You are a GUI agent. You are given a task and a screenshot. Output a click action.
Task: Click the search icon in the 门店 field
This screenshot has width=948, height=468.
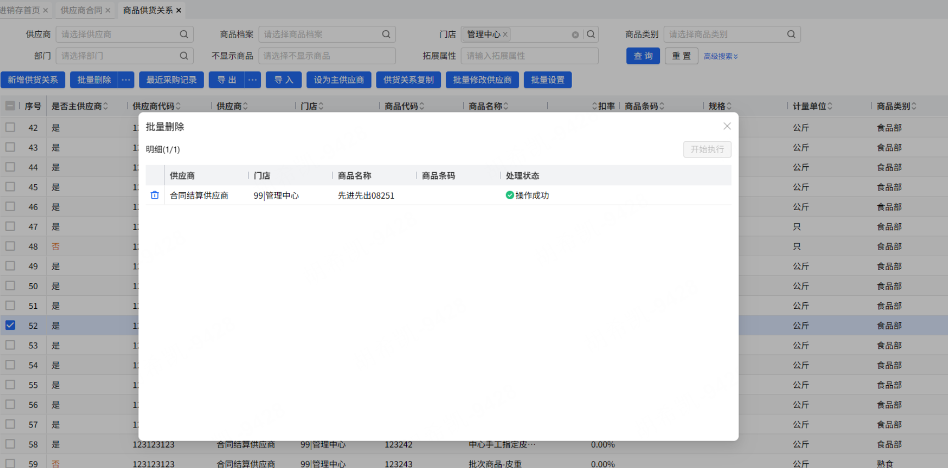pos(591,34)
